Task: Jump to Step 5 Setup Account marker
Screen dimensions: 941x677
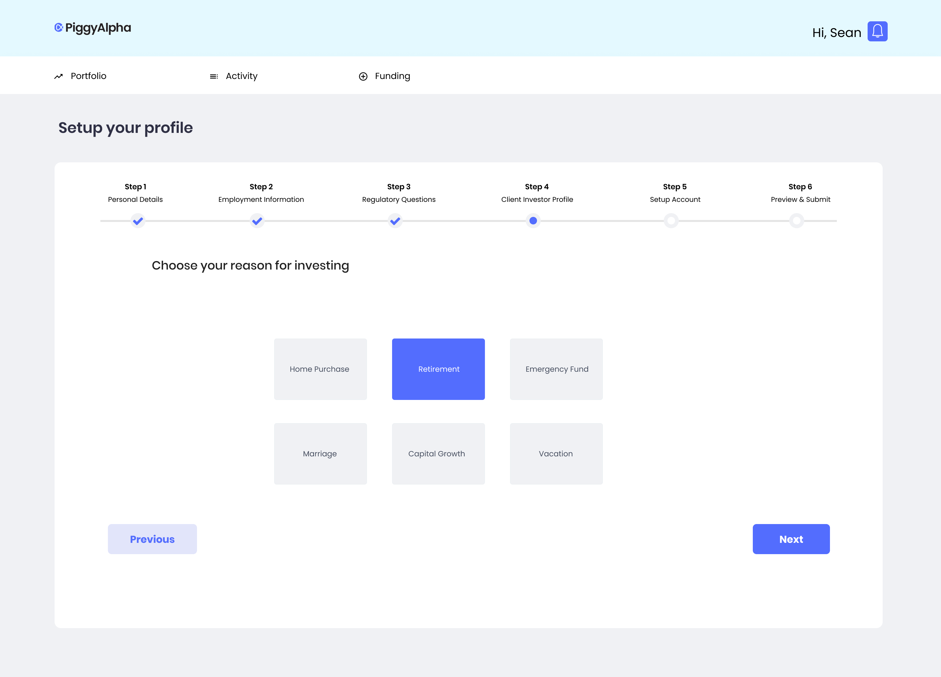Action: click(671, 221)
